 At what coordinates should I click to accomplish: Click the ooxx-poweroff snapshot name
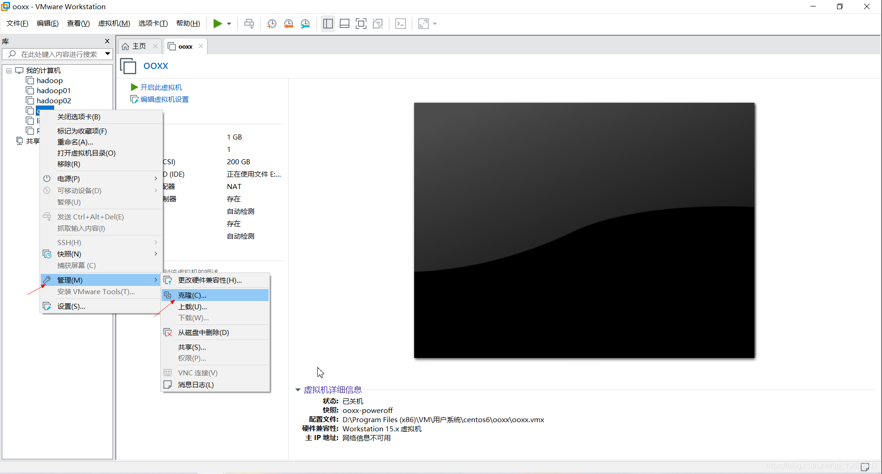coord(368,411)
